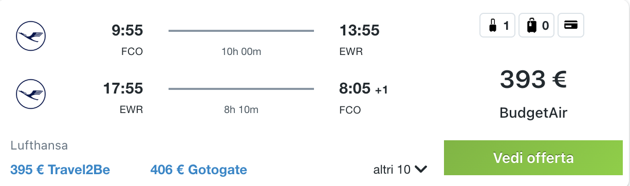Click the Lufthansa airline label

point(39,146)
